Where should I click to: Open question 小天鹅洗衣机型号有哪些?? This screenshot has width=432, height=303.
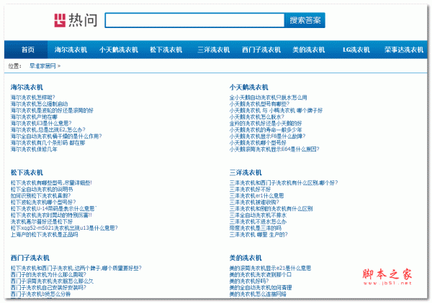(x=259, y=104)
